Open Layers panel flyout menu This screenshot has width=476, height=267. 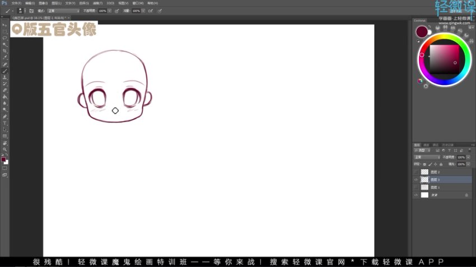[x=472, y=145]
